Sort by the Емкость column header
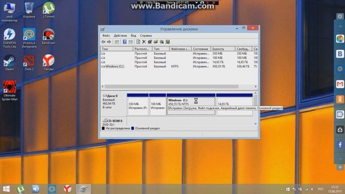 [223, 49]
